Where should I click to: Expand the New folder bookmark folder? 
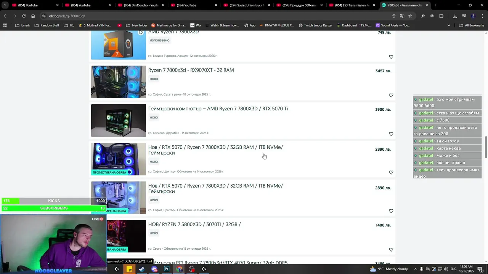(x=136, y=25)
